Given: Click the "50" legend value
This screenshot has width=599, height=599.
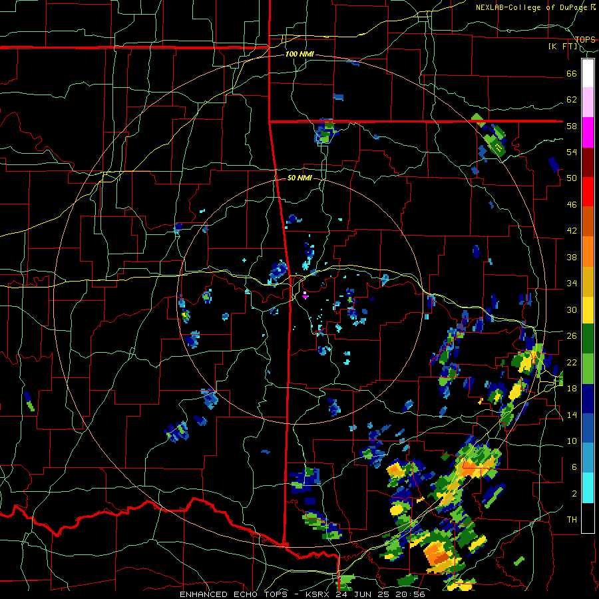Looking at the screenshot, I should pyautogui.click(x=572, y=178).
